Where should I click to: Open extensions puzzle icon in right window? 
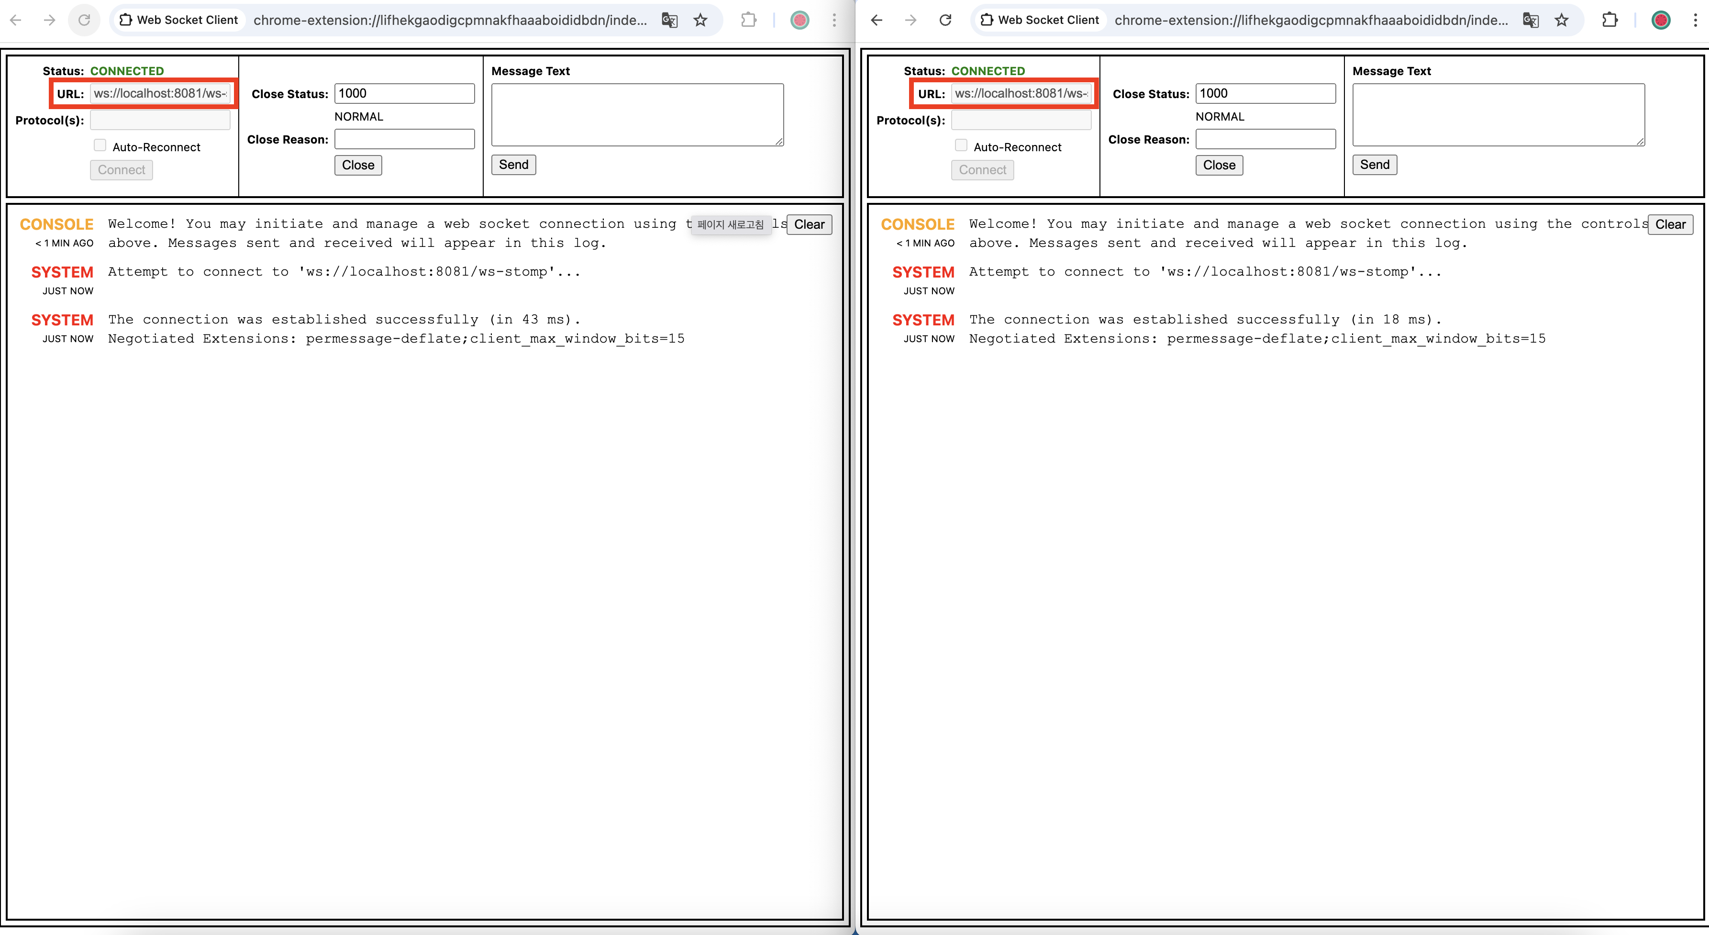point(1609,20)
